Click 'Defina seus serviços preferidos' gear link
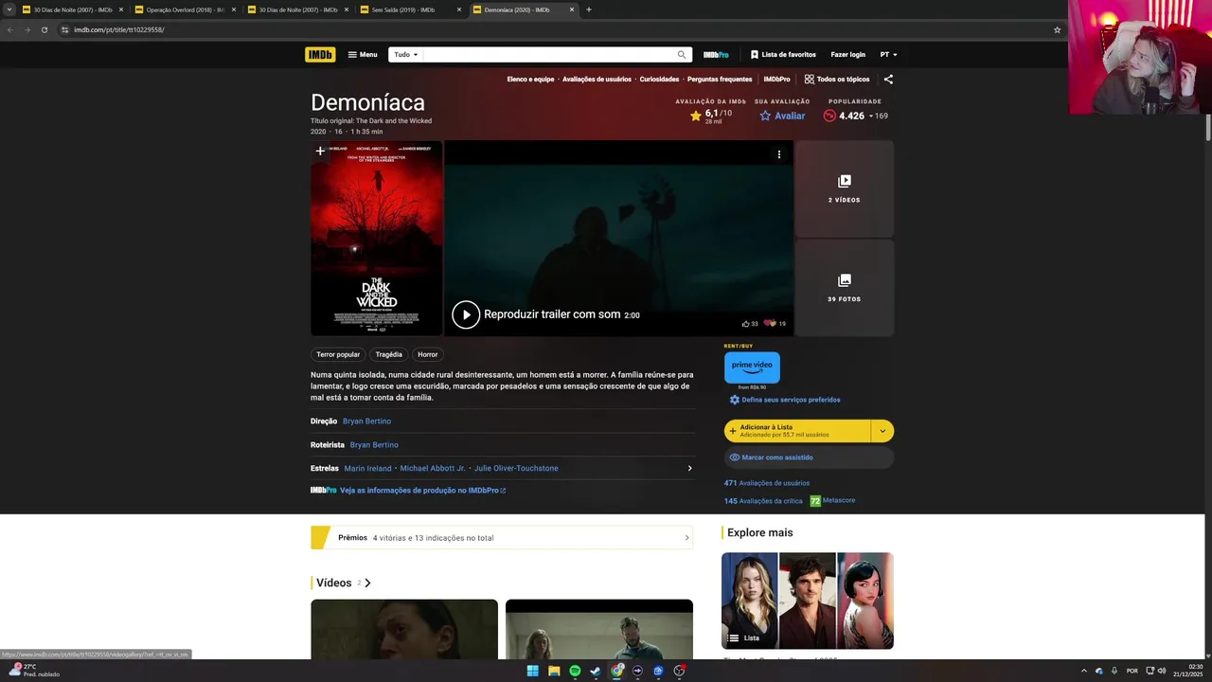The height and width of the screenshot is (682, 1212). tap(784, 400)
